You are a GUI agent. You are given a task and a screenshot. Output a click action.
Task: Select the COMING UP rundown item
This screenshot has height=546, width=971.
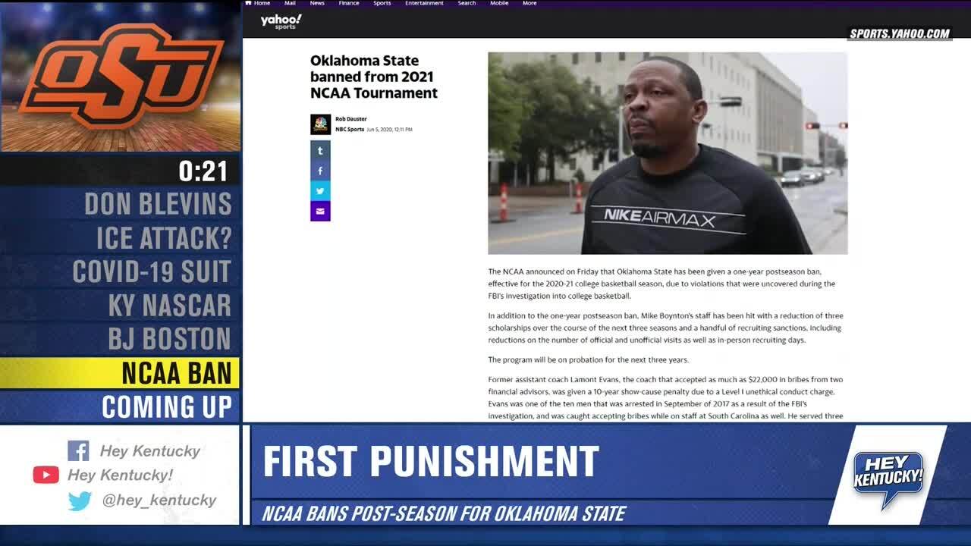coord(120,406)
